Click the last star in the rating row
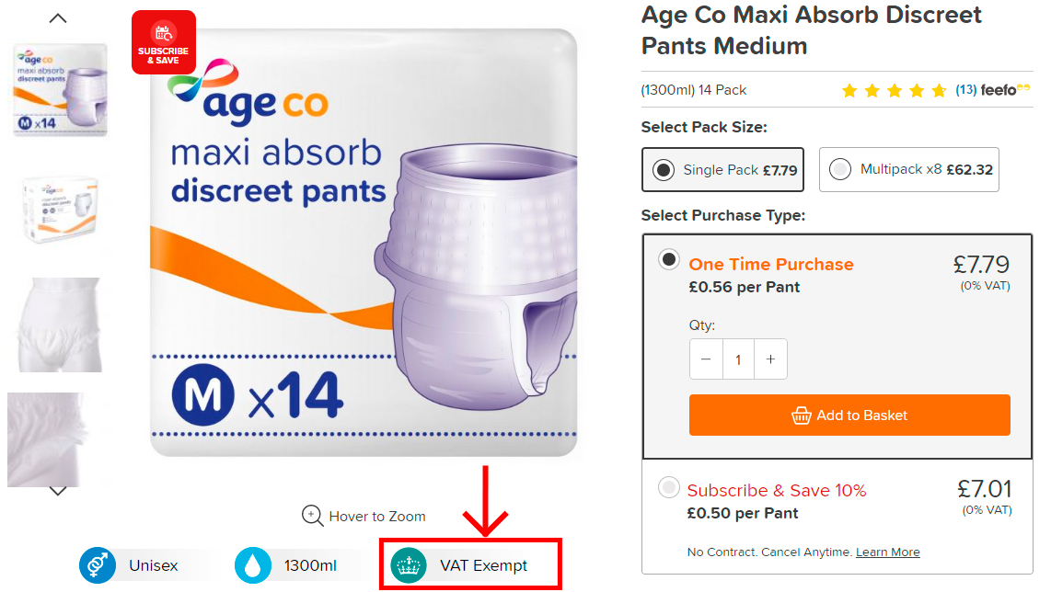The height and width of the screenshot is (592, 1051). tap(938, 90)
